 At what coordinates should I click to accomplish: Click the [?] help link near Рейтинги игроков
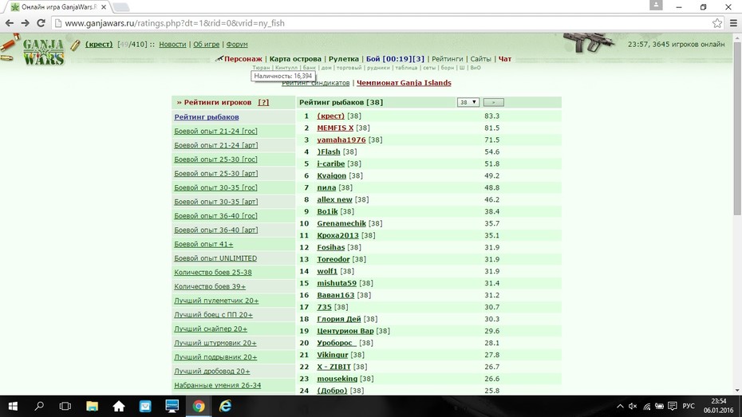[x=263, y=102]
